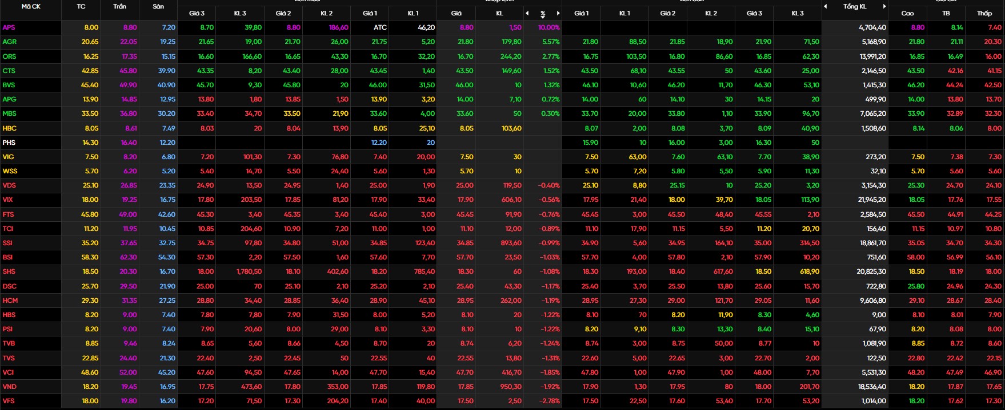Click the left arrow beside Tổng KL header

[826, 6]
